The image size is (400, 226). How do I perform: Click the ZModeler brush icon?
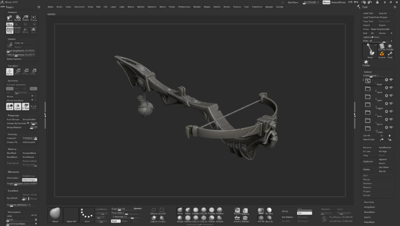[x=245, y=219]
